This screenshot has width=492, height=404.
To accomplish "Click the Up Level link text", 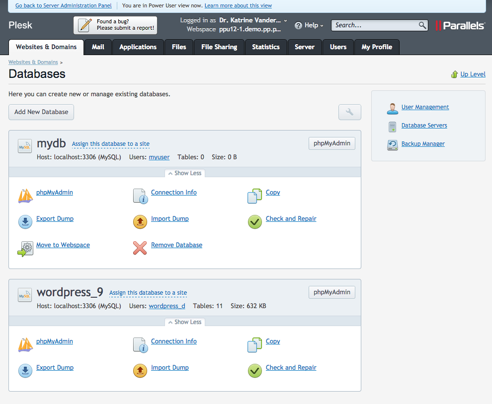I will pos(473,74).
